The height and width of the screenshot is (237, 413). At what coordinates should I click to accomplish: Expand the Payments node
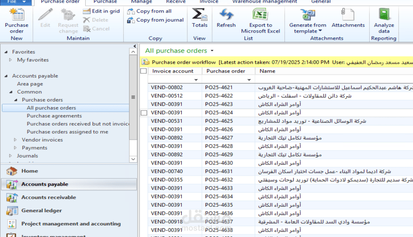tap(15, 148)
